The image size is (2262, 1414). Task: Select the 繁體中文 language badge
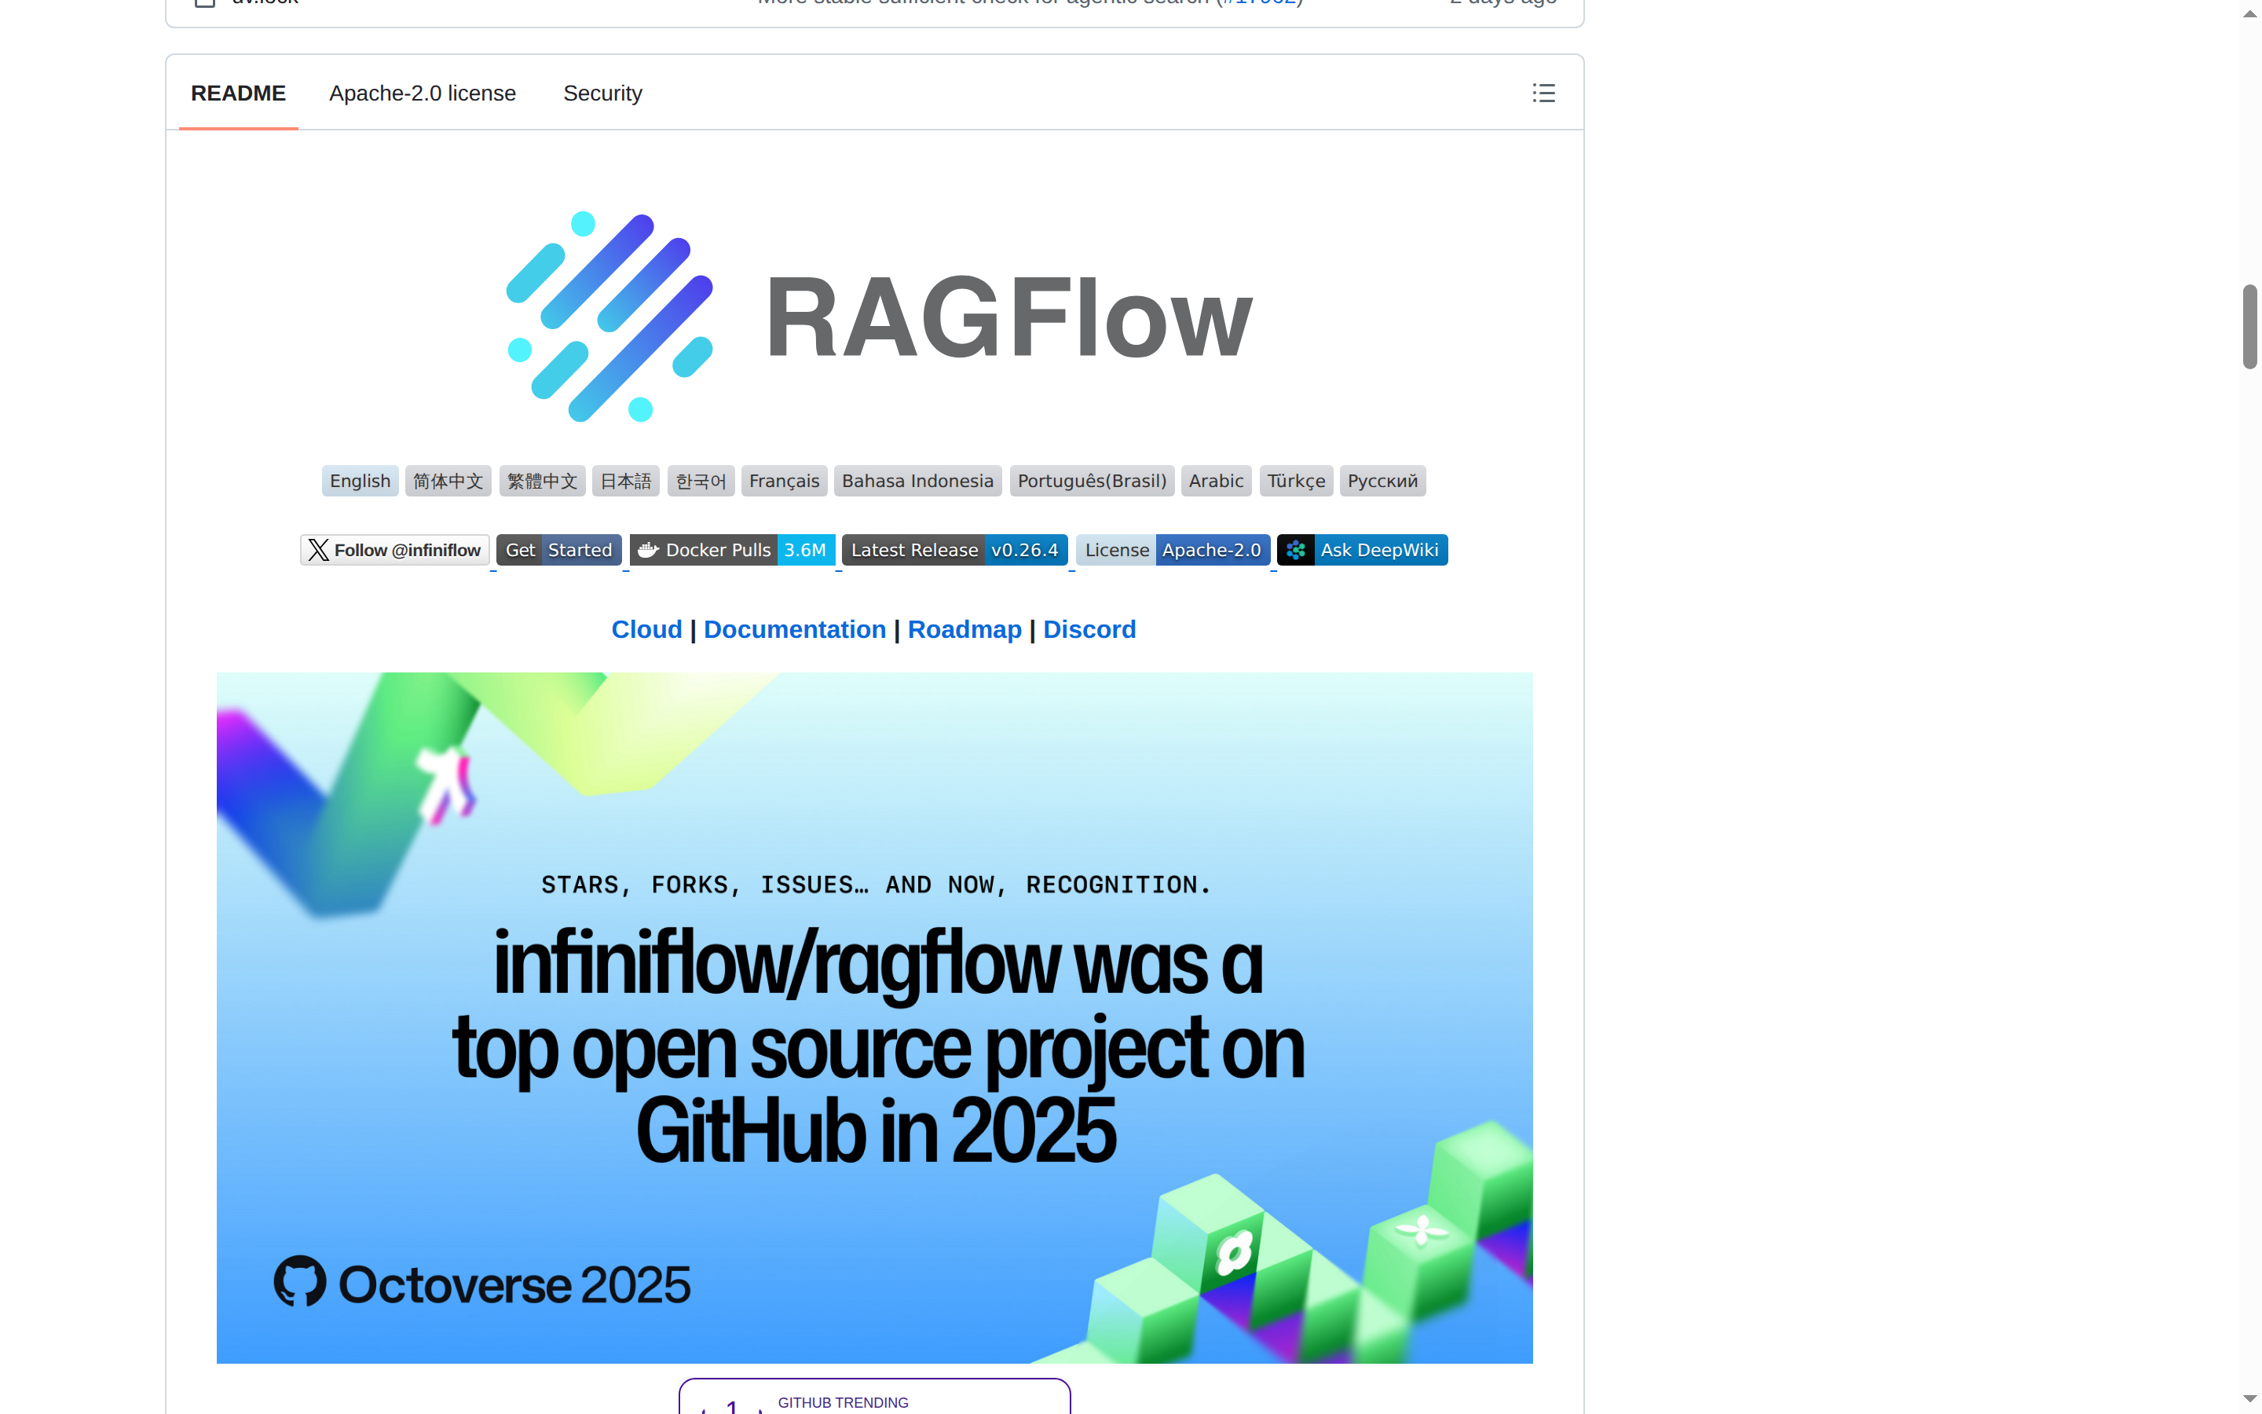542,481
